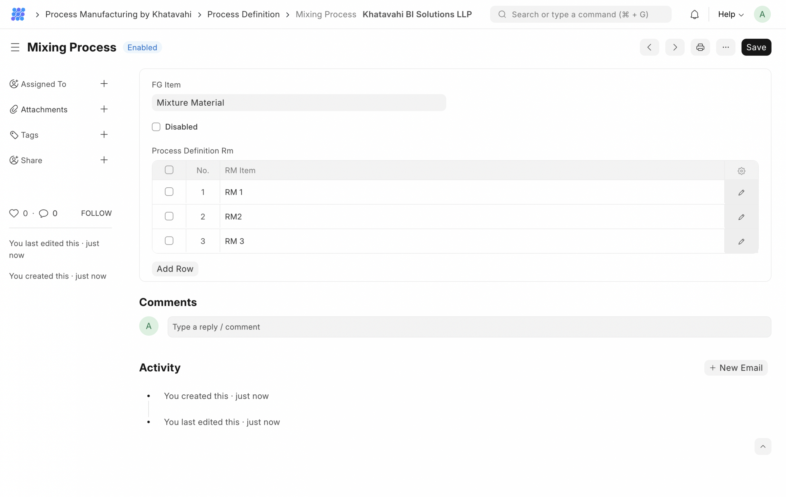Open the three-dots more options menu
Image resolution: width=786 pixels, height=497 pixels.
coord(725,47)
